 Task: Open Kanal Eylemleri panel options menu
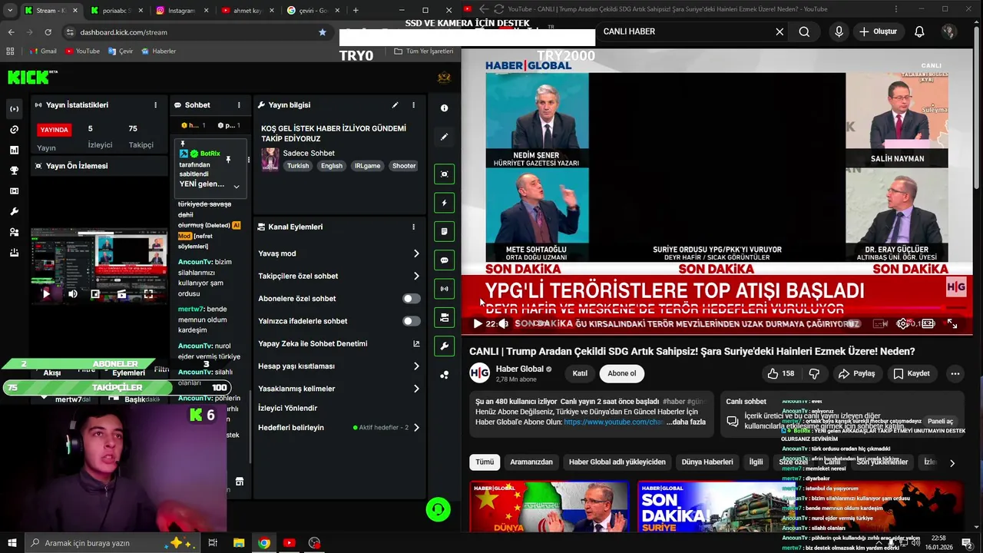[413, 227]
